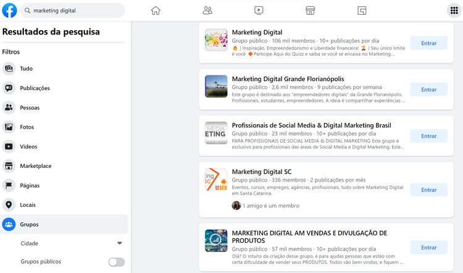Click the "Filtros" label
Viewport: 463px width, 273px height.
(x=11, y=52)
